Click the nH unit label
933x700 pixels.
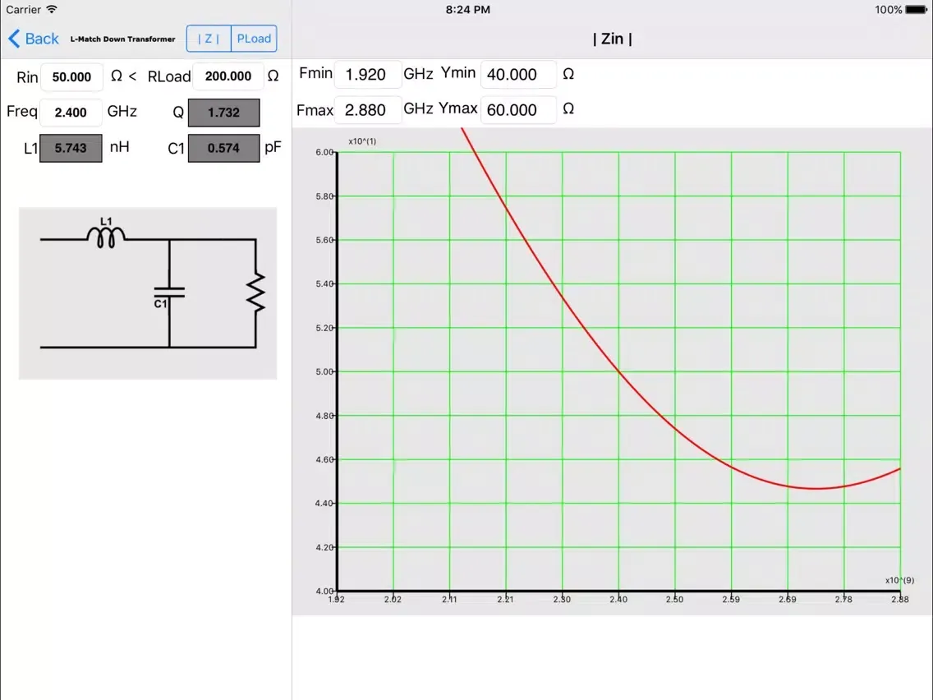point(120,147)
